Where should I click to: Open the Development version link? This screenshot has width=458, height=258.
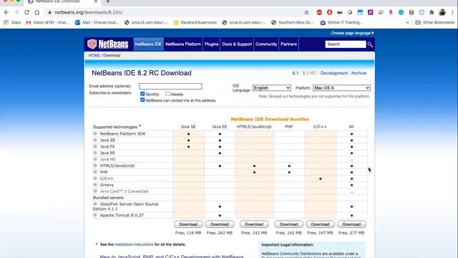334,73
